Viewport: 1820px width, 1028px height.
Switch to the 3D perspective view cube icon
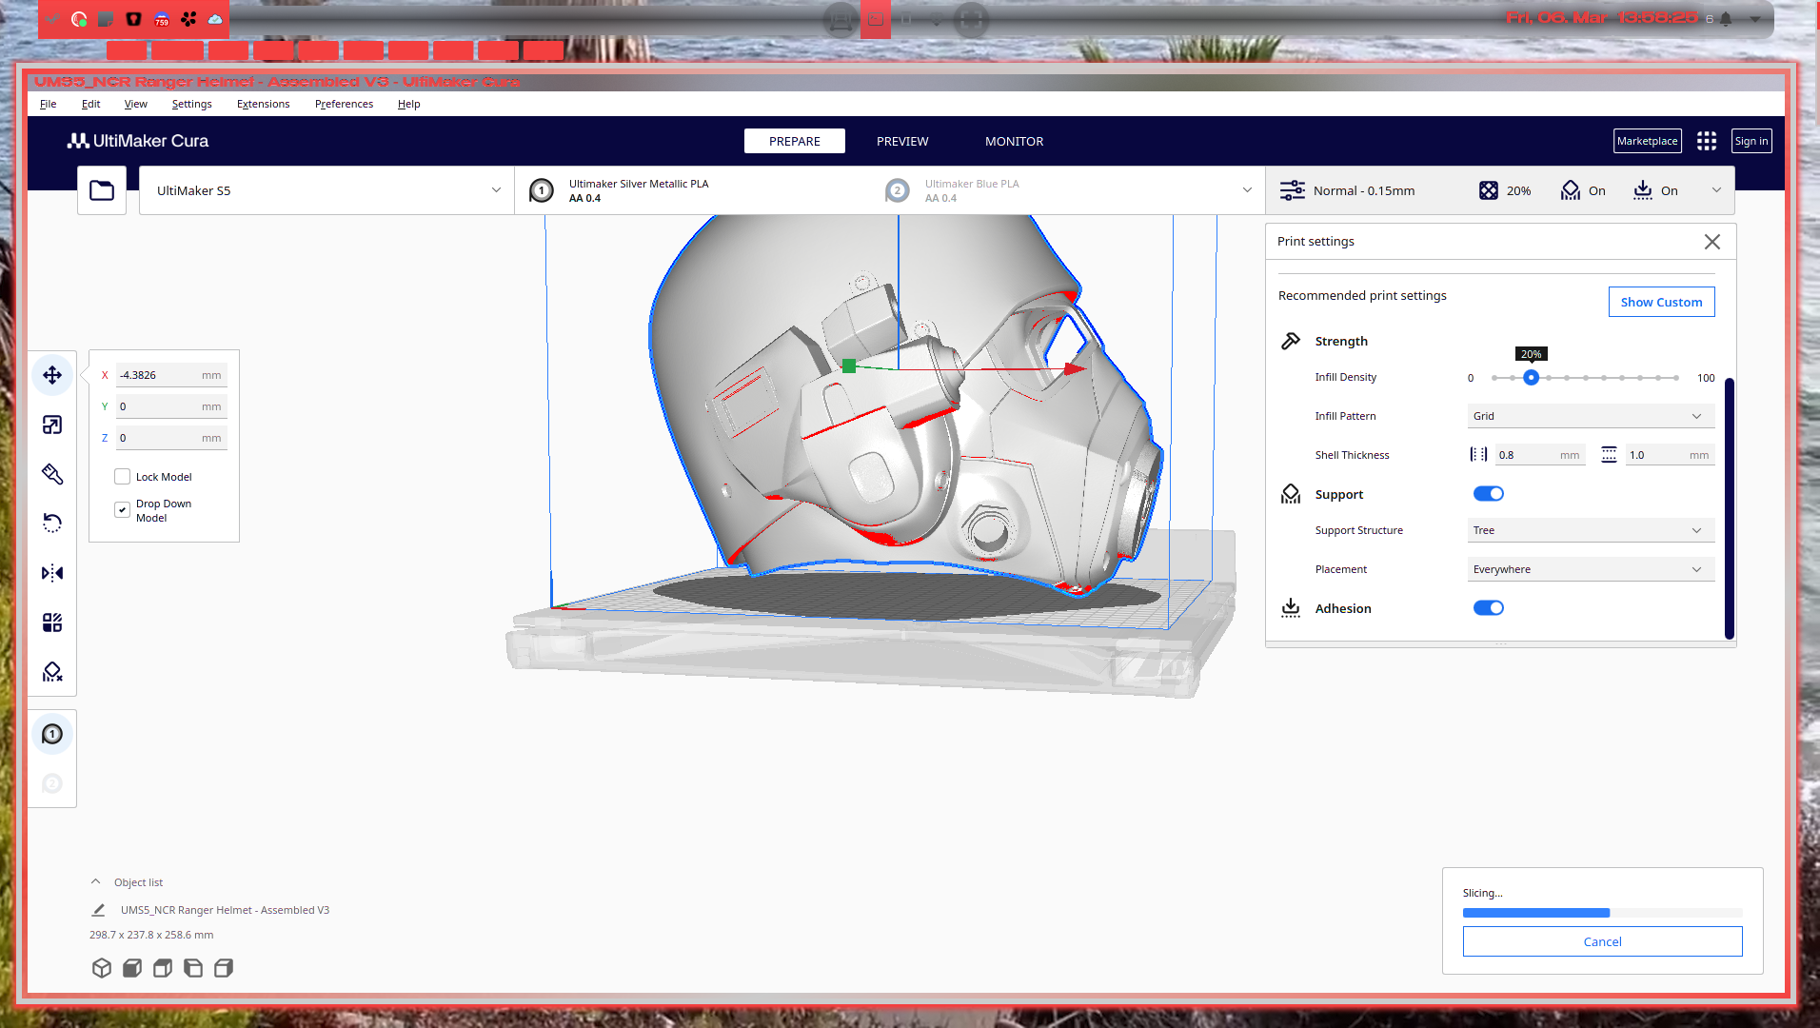click(102, 968)
